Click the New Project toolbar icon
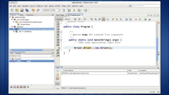Screen dimensions: 169x95 [17, 10]
